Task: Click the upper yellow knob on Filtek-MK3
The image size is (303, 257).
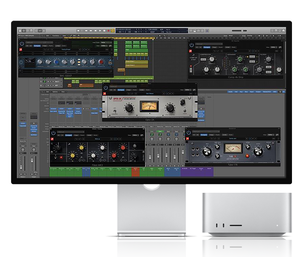Action: click(82, 148)
